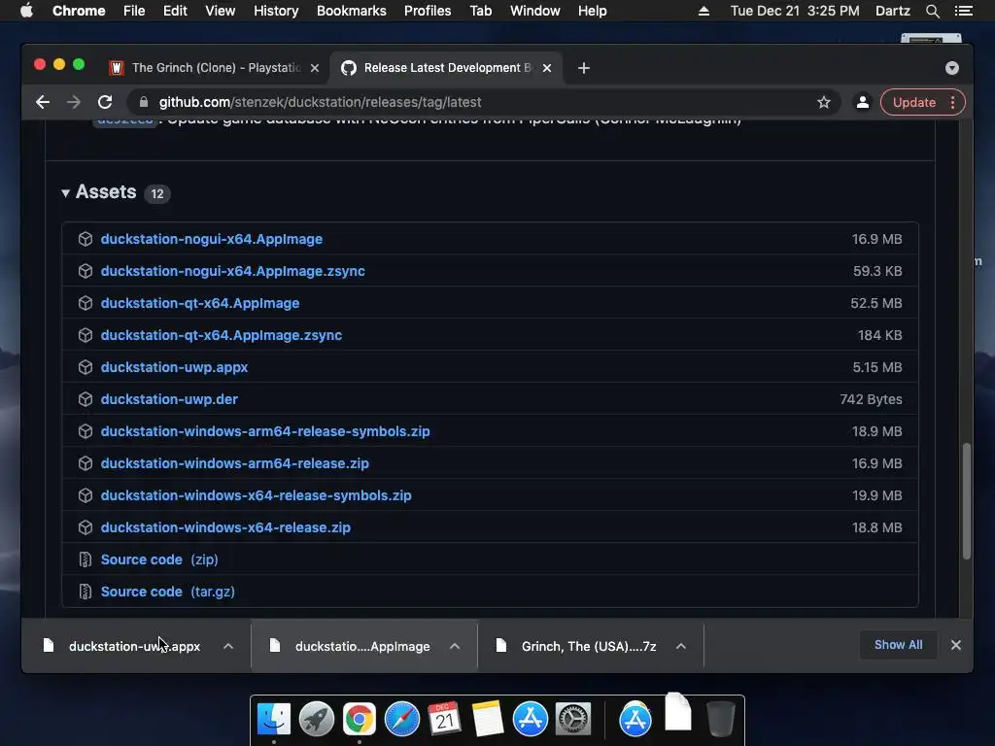Image resolution: width=995 pixels, height=746 pixels.
Task: Open the Chrome three-dot menu
Action: tap(952, 102)
